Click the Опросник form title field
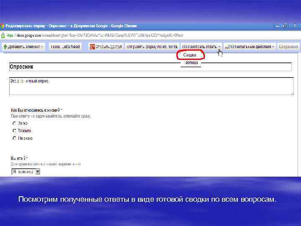The image size is (301, 226). [x=150, y=67]
